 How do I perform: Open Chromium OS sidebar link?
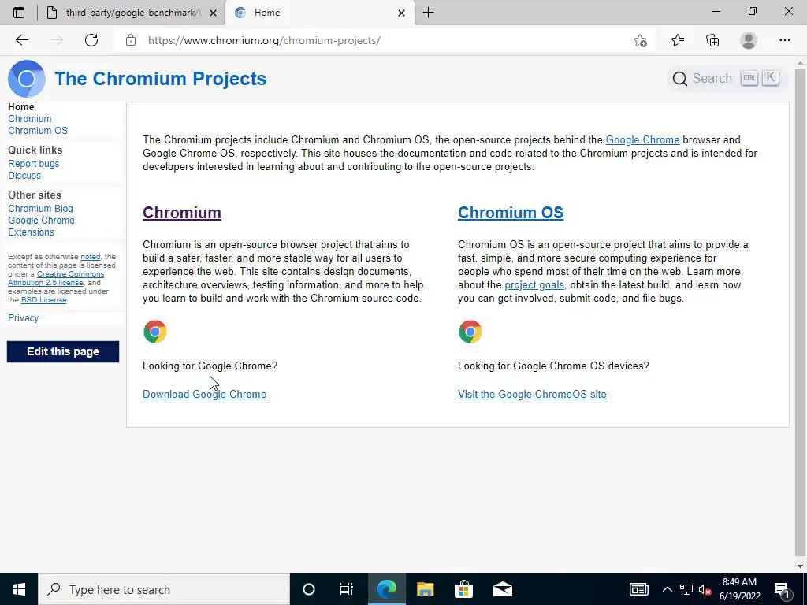coord(38,130)
